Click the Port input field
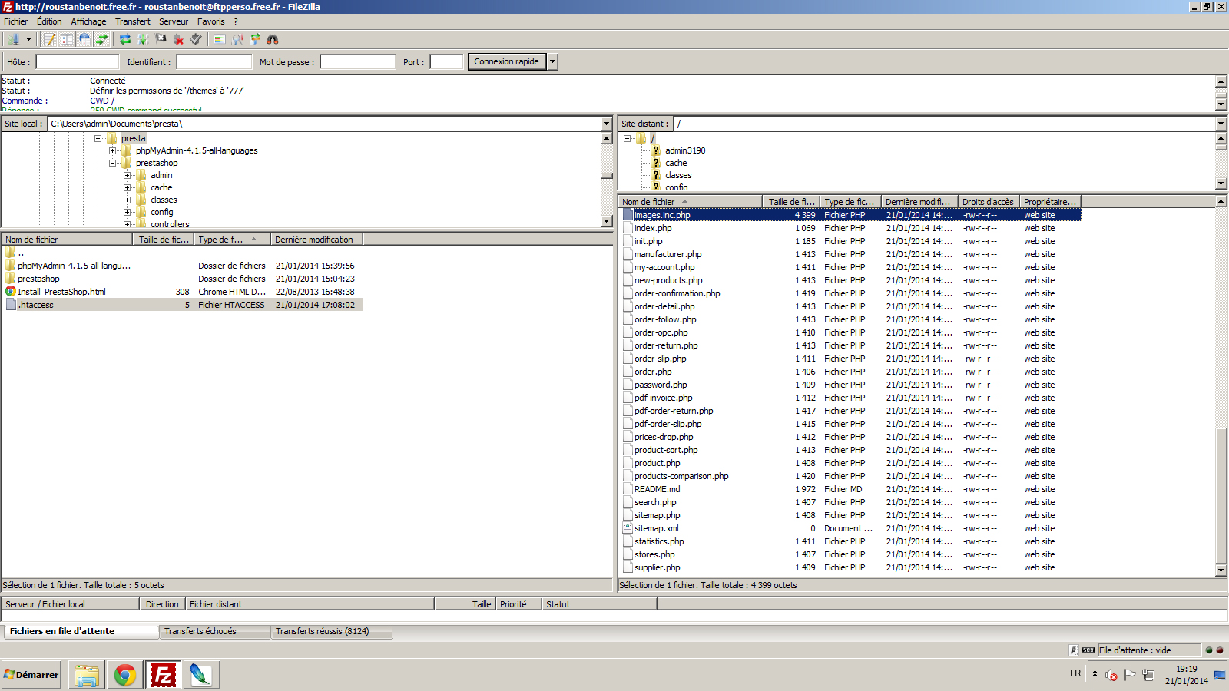The width and height of the screenshot is (1229, 691). pyautogui.click(x=446, y=62)
